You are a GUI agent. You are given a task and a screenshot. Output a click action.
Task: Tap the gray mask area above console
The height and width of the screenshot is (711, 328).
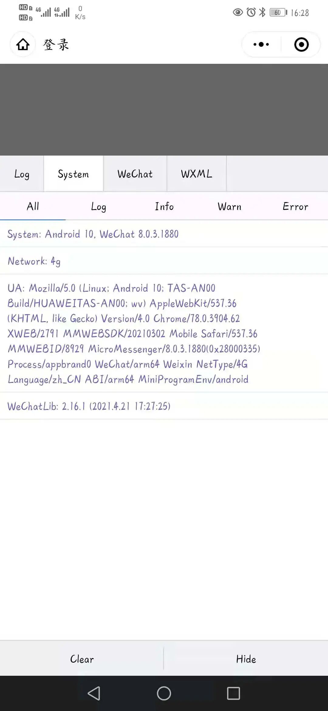[x=164, y=109]
